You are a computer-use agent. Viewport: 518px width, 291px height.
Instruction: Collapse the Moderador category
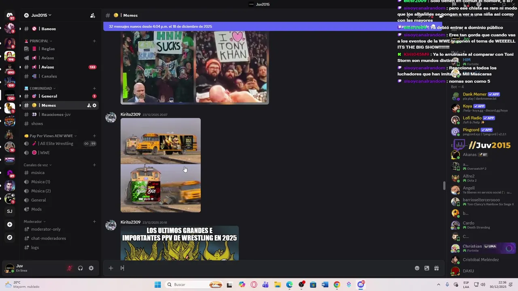[35, 221]
